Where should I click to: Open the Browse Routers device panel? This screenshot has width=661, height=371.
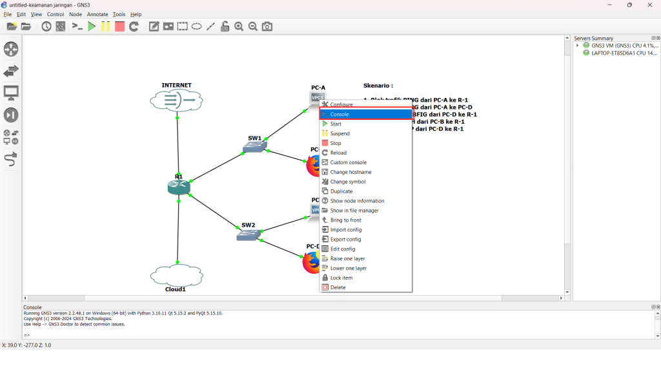pos(11,50)
